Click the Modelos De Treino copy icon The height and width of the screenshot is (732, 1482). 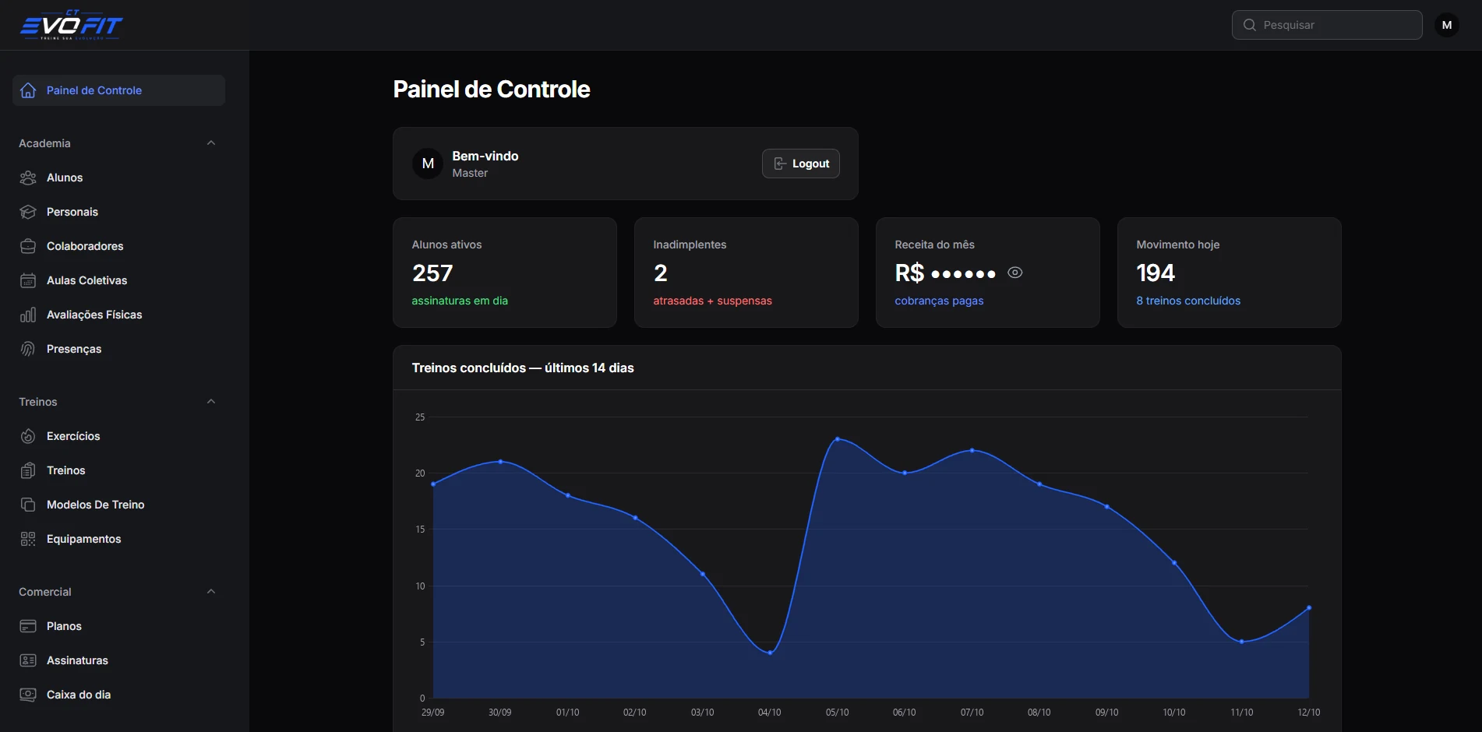point(28,505)
